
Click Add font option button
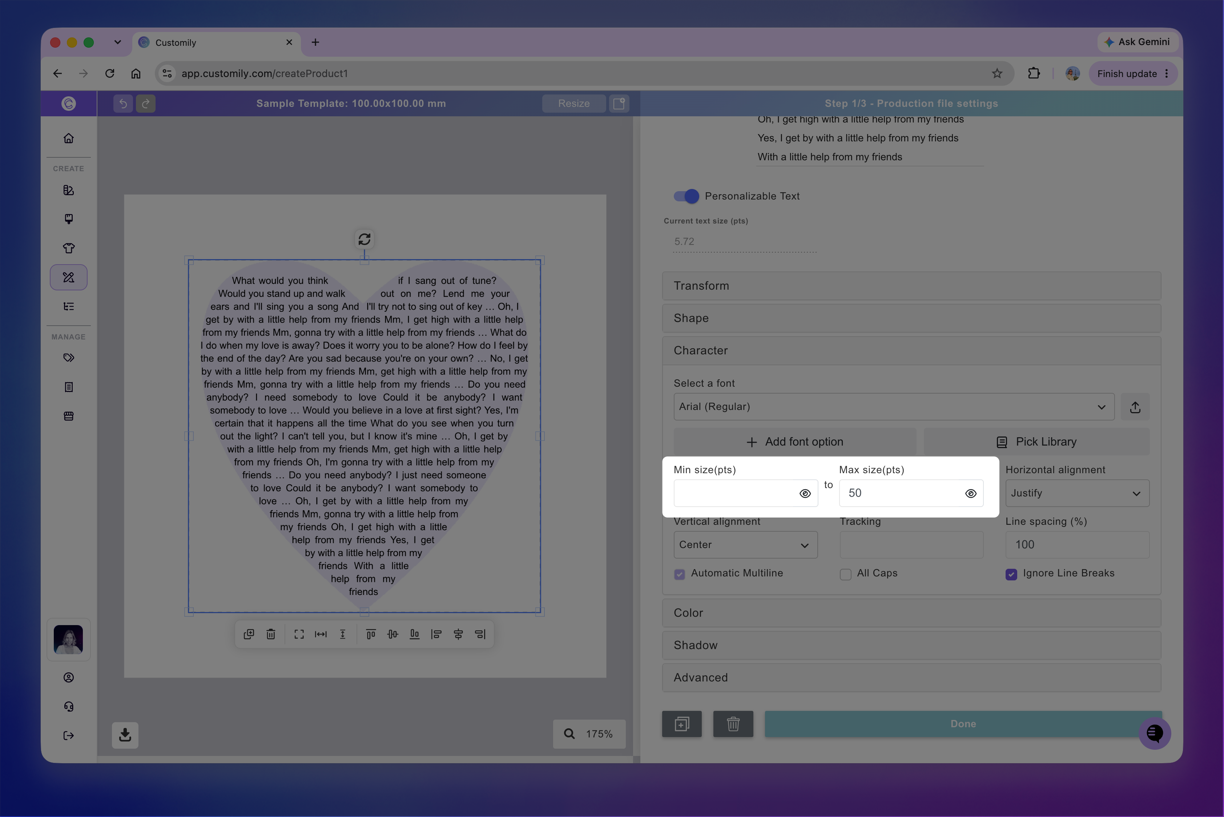pos(795,442)
